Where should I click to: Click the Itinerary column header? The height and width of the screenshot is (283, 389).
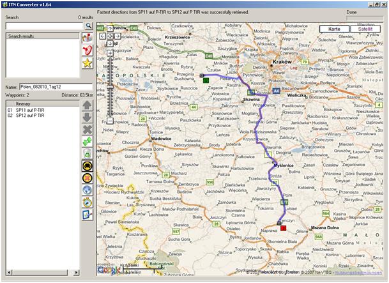pyautogui.click(x=46, y=103)
